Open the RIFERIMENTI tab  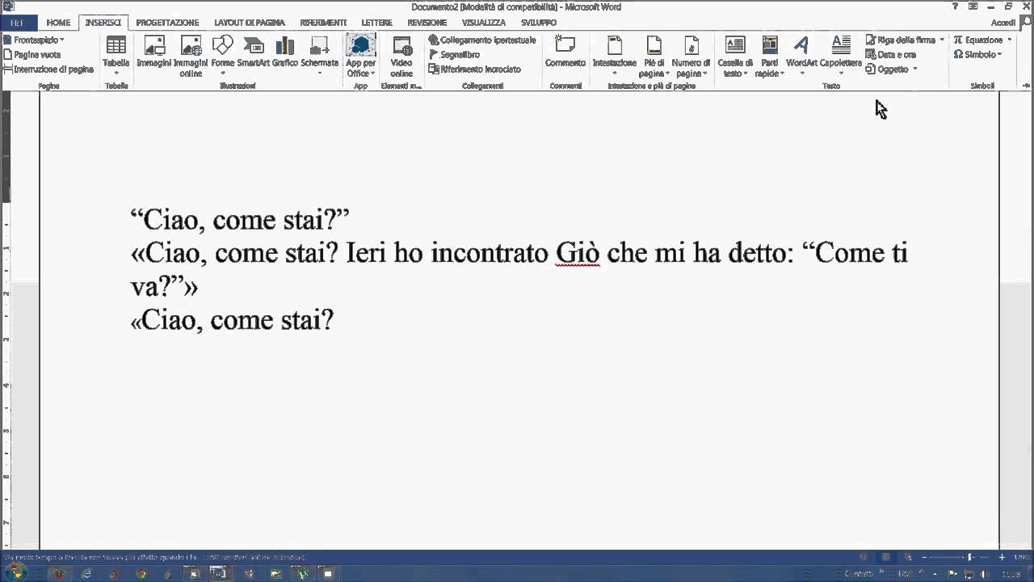(x=323, y=23)
